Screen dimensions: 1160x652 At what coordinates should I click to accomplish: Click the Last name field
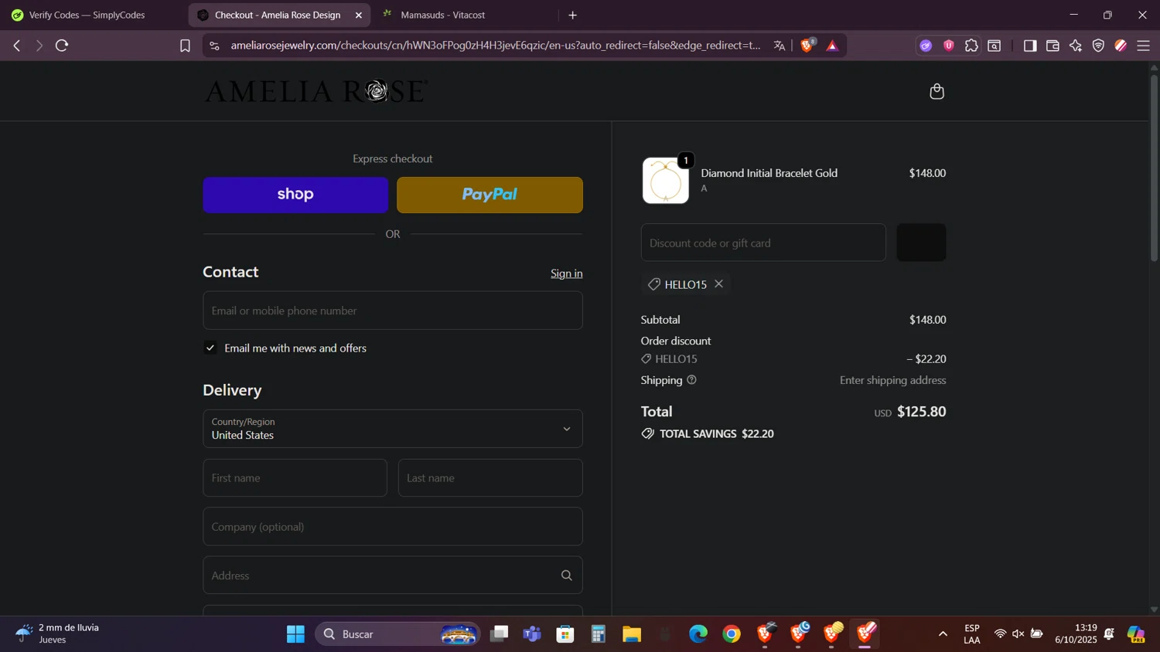pos(490,478)
